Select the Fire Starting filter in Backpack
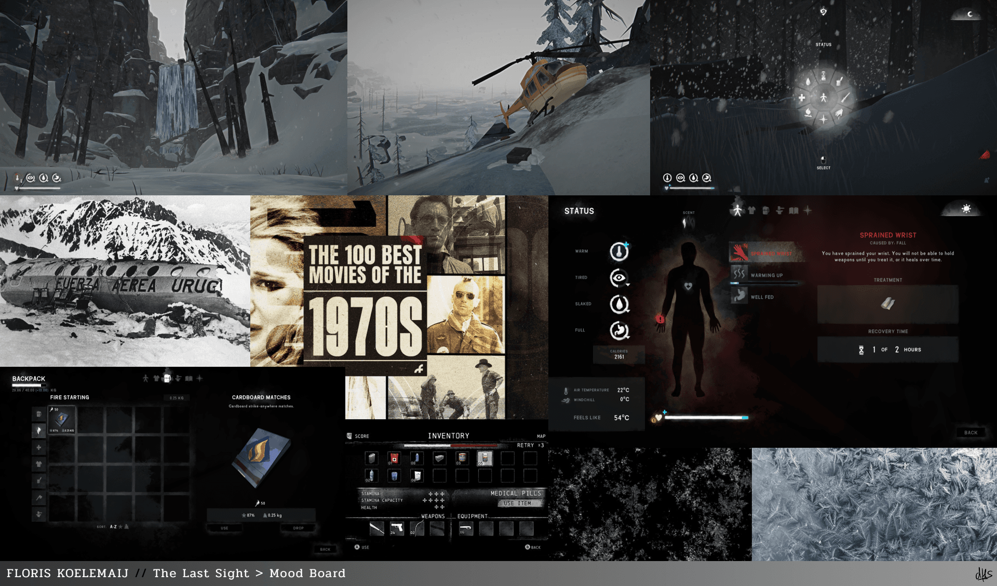This screenshot has height=586, width=997. tap(38, 431)
